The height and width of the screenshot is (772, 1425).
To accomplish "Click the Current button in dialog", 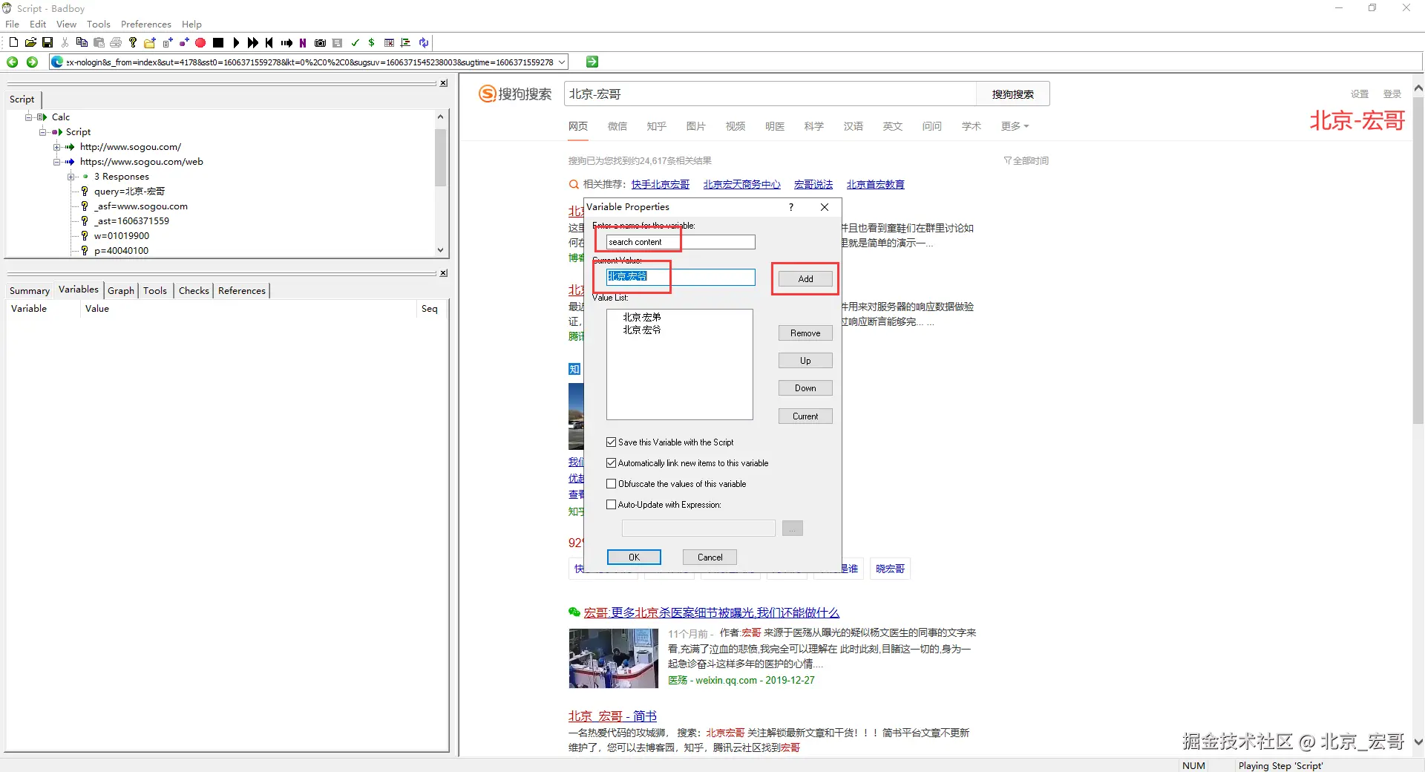I will (x=805, y=416).
